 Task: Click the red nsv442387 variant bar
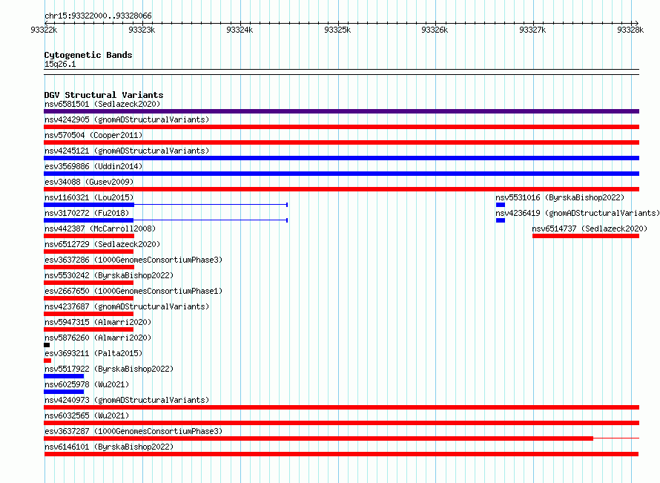(89, 236)
